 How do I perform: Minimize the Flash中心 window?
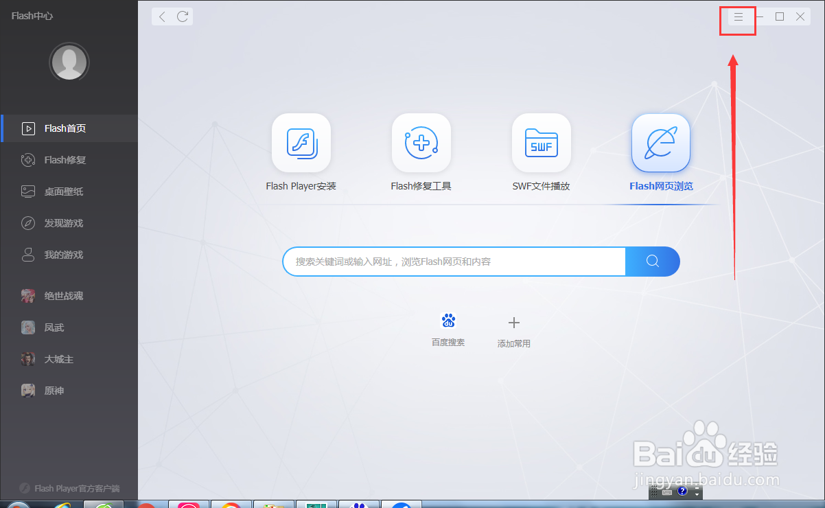tap(759, 17)
